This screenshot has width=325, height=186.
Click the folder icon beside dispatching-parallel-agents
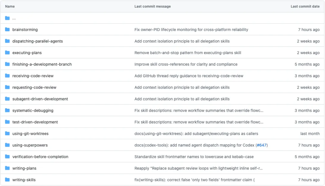[x=8, y=41]
